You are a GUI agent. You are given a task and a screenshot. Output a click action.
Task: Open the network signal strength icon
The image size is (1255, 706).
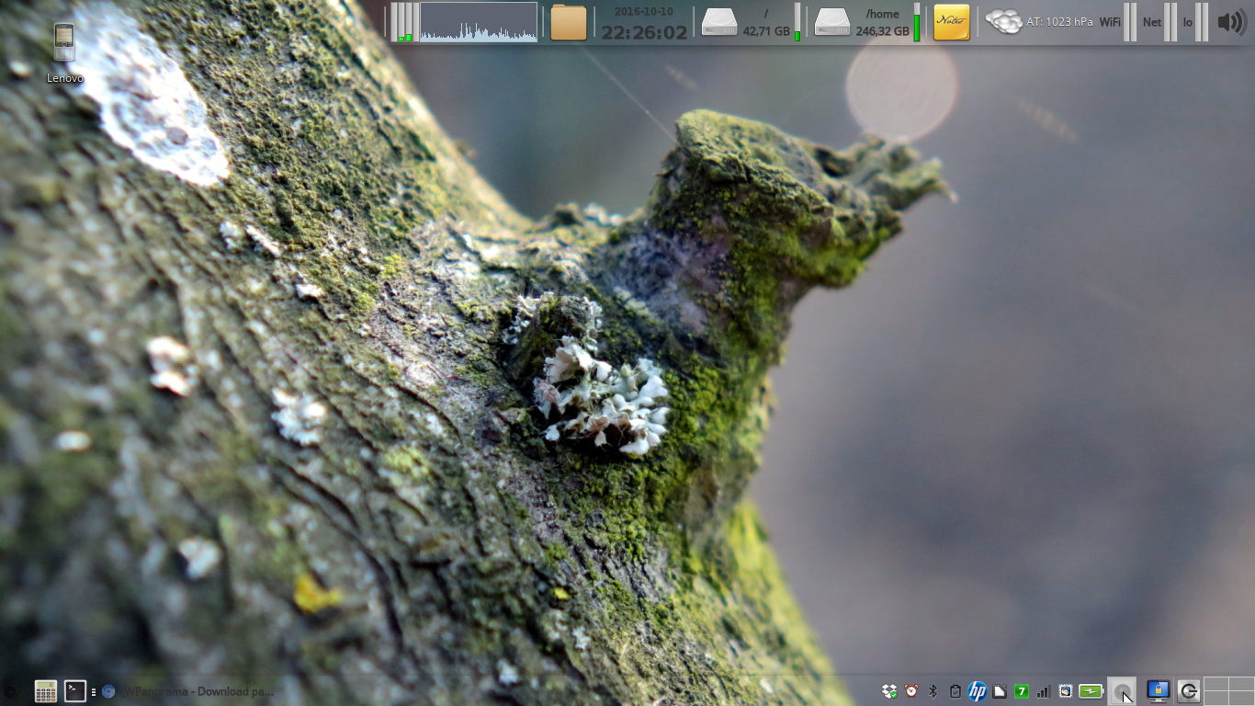(1044, 691)
